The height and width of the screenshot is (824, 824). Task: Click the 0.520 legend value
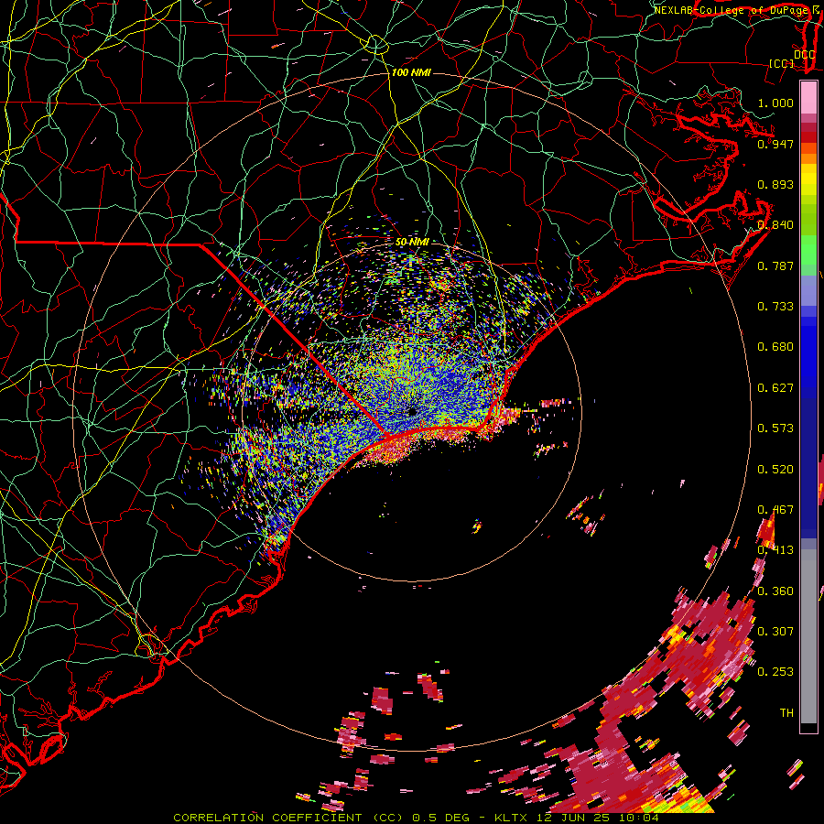775,469
